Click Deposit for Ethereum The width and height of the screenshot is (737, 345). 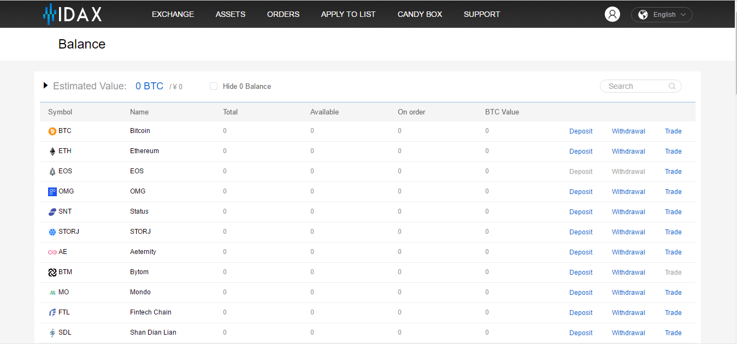coord(581,152)
